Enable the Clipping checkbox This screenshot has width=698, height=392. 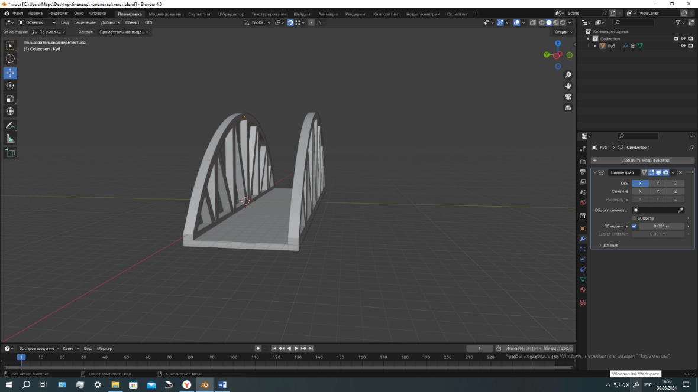click(634, 218)
